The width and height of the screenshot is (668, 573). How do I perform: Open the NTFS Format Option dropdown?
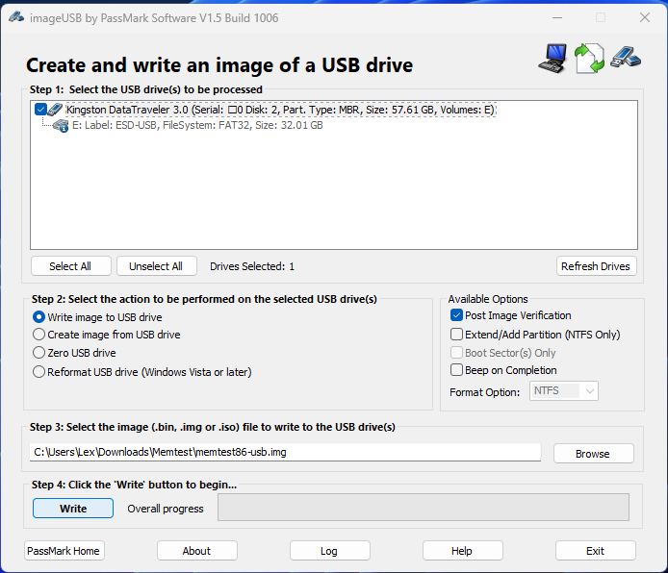click(564, 391)
